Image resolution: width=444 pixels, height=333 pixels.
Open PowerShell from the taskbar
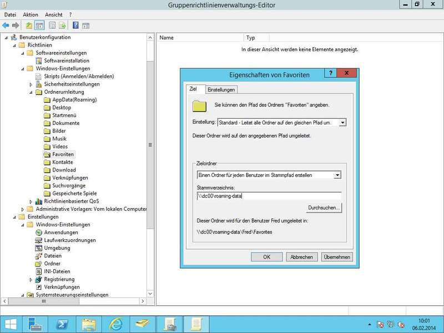[x=63, y=323]
